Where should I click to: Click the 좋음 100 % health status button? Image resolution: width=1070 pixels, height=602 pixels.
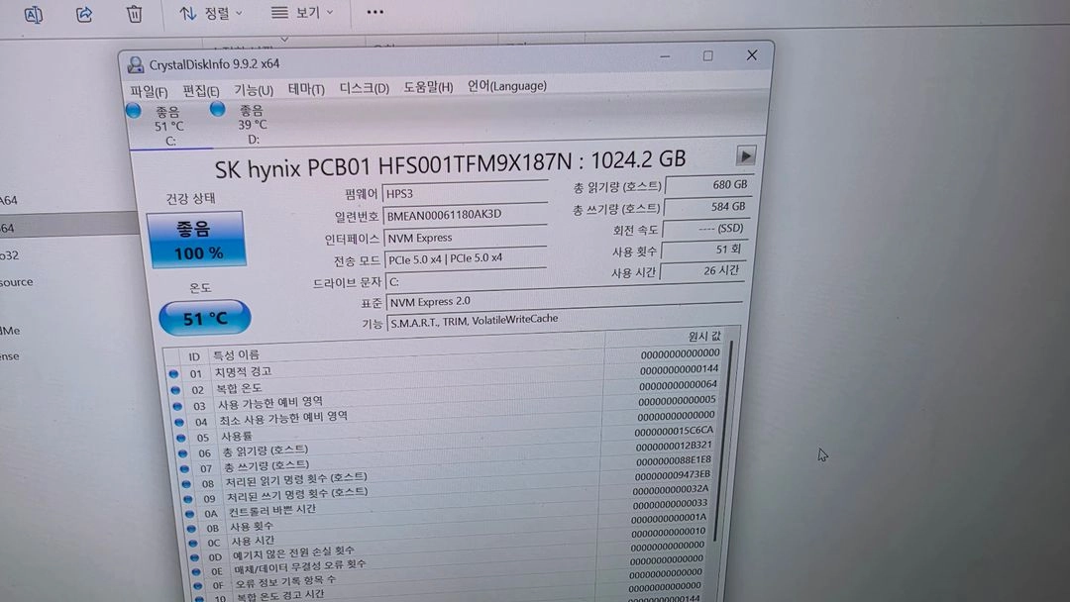tap(196, 240)
